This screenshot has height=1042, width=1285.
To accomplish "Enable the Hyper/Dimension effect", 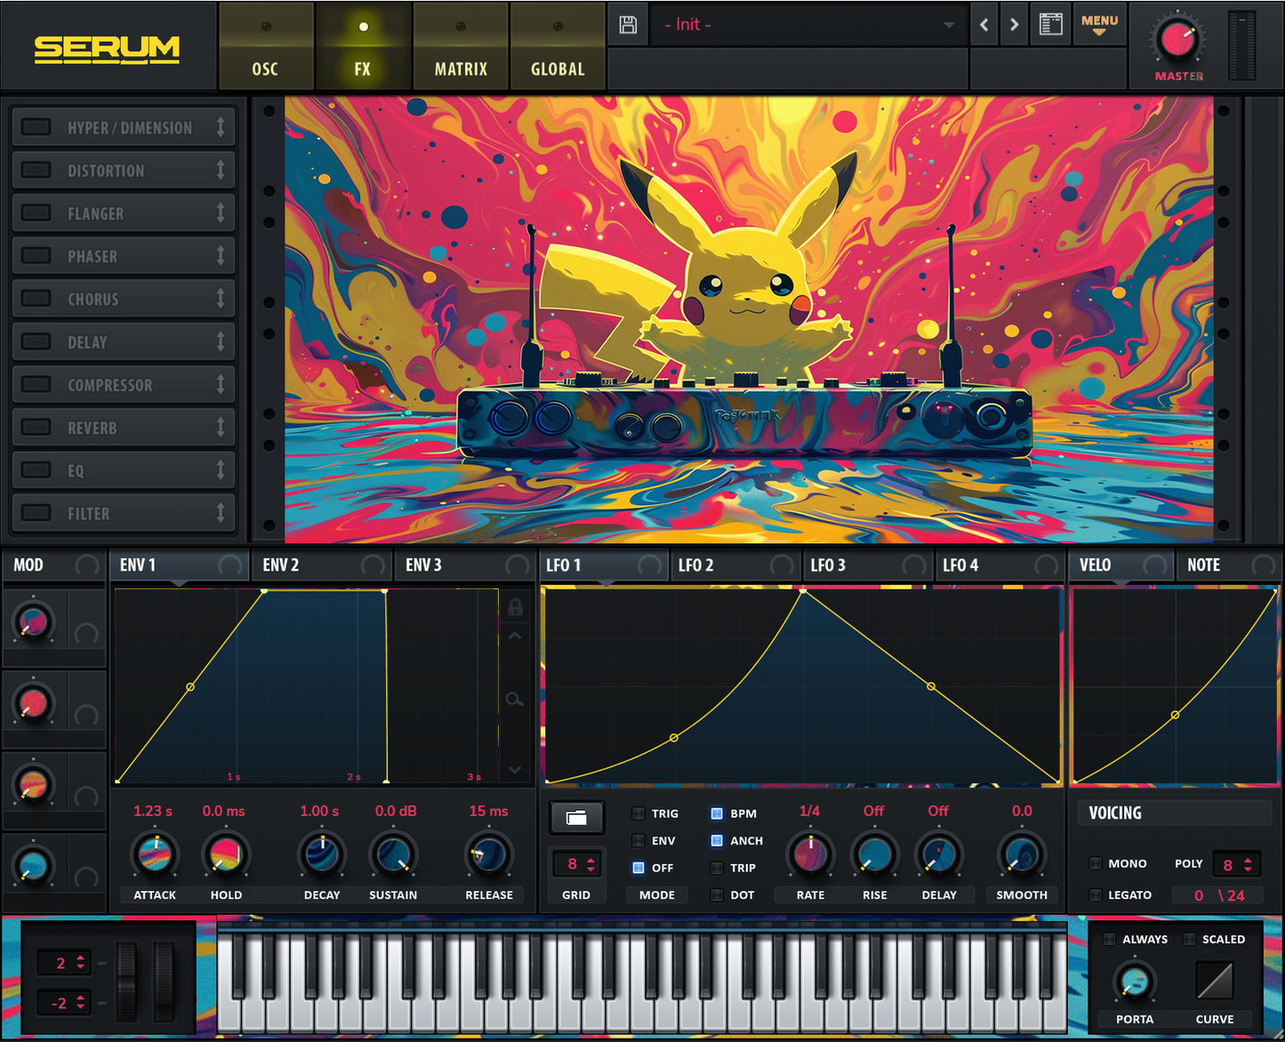I will coord(36,126).
